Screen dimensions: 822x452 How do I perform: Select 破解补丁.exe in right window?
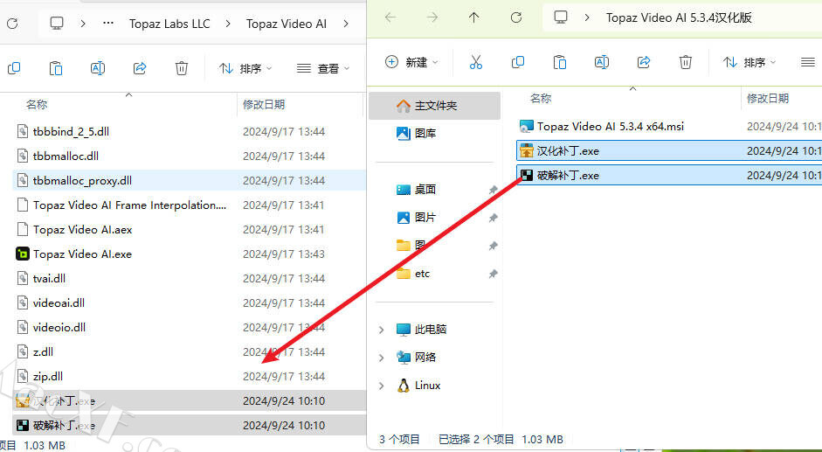pyautogui.click(x=669, y=176)
